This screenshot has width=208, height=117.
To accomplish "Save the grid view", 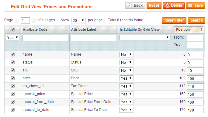I will point(196,5).
